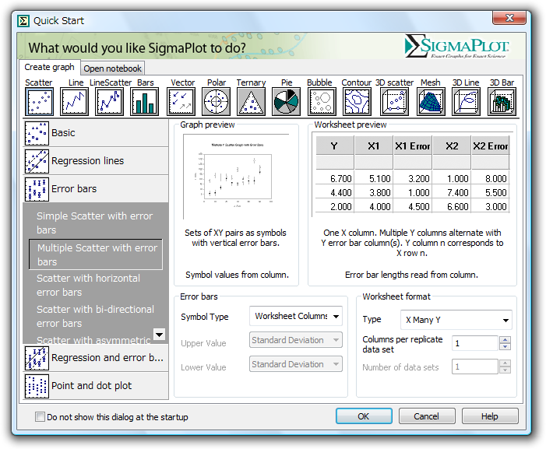Open the Lower Value dropdown
The image size is (546, 449).
click(x=296, y=364)
